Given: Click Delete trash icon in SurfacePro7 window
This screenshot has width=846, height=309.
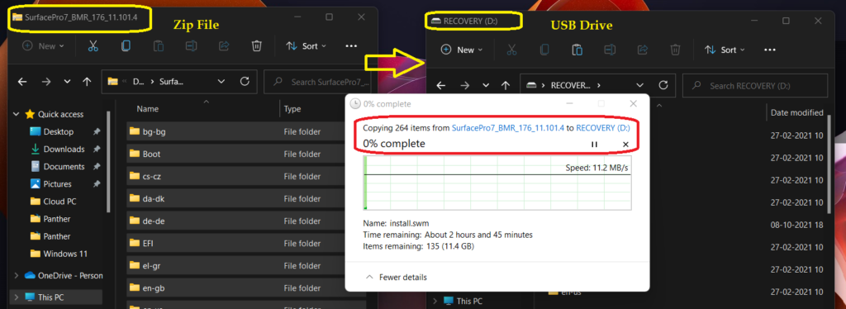Looking at the screenshot, I should click(x=257, y=46).
